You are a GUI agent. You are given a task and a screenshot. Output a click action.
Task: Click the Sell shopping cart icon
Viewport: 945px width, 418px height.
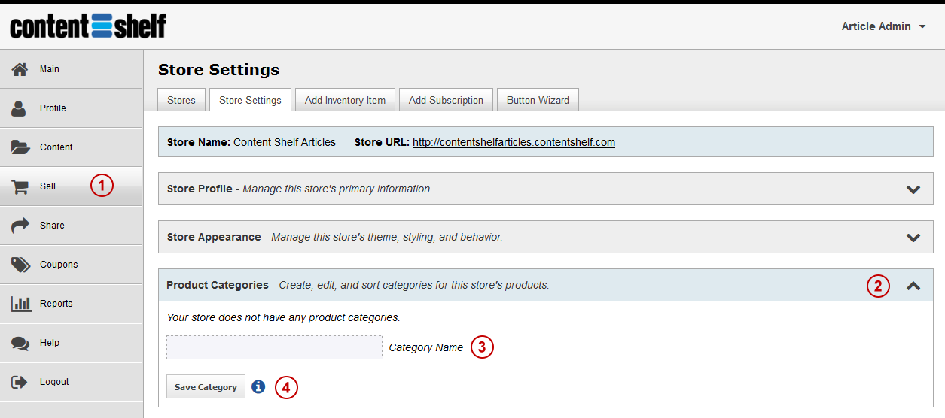(20, 186)
